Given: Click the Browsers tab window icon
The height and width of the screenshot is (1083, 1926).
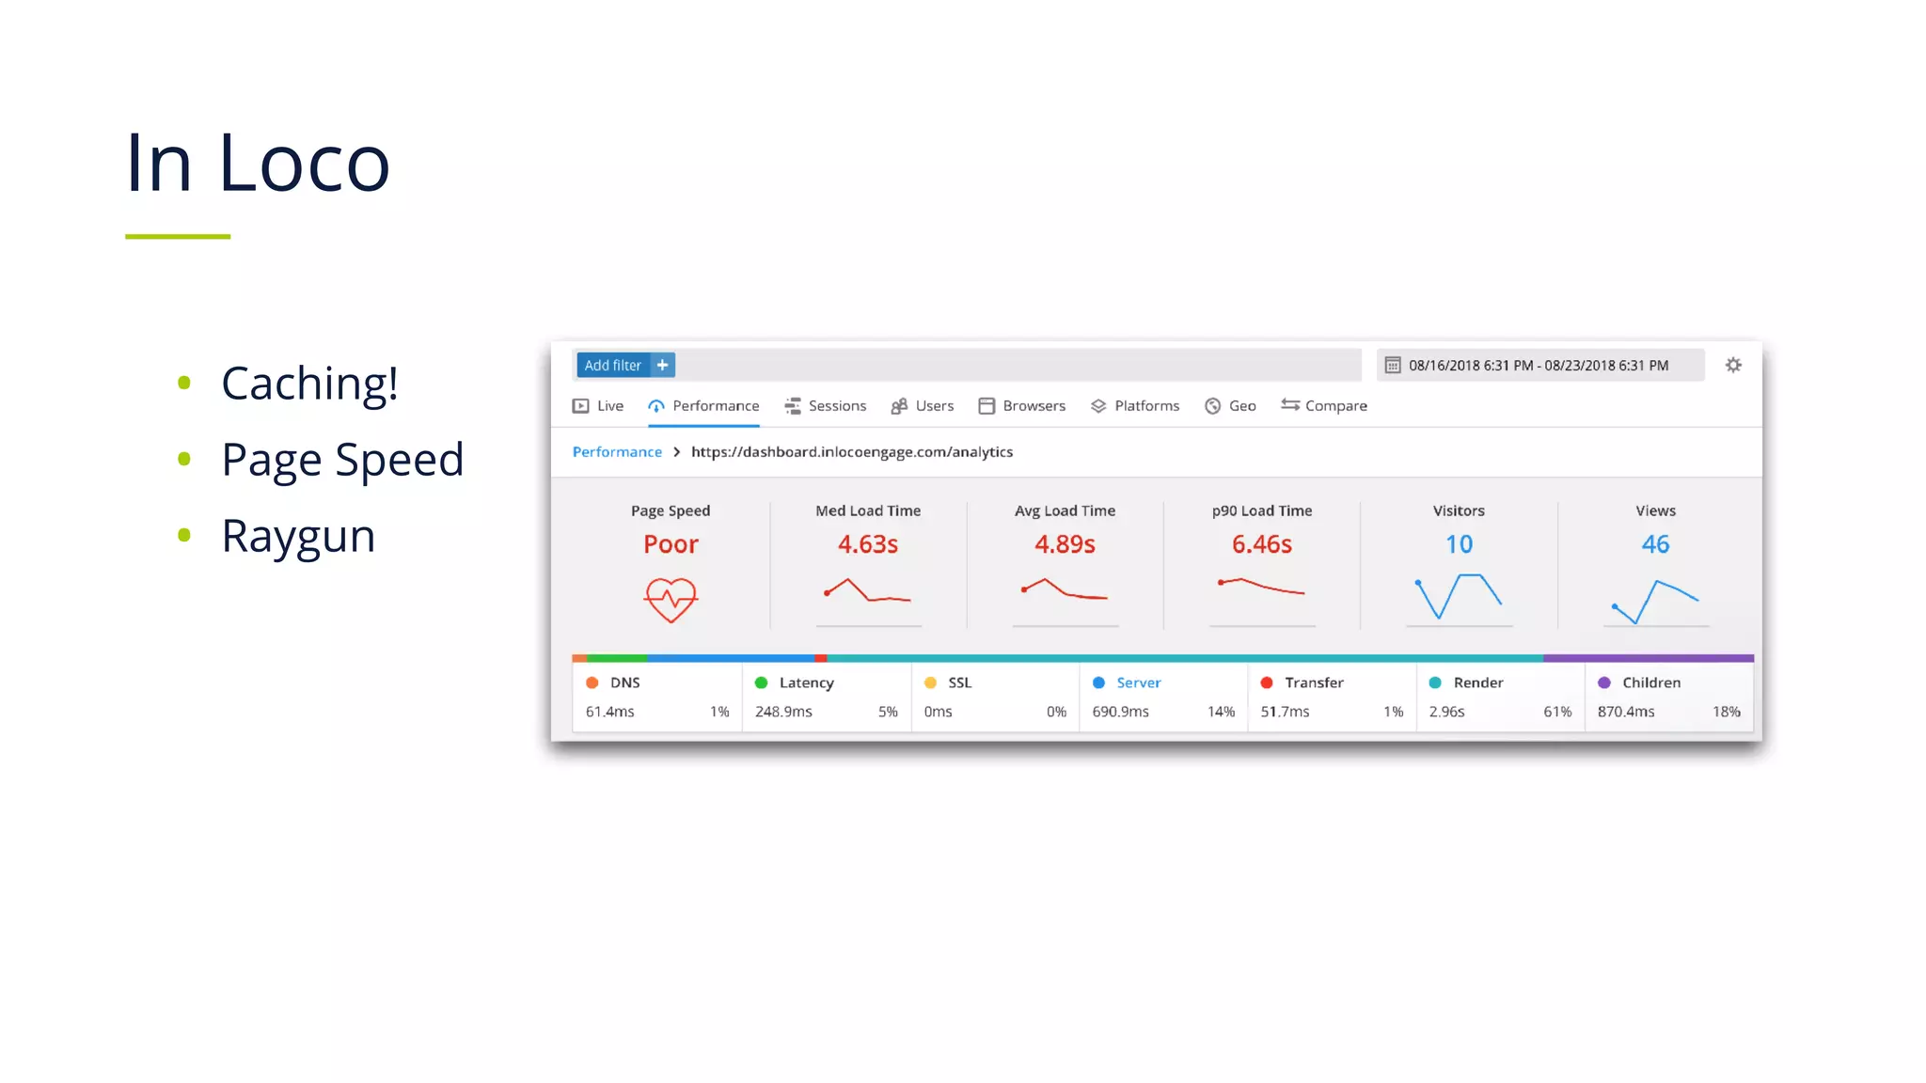Looking at the screenshot, I should (987, 406).
